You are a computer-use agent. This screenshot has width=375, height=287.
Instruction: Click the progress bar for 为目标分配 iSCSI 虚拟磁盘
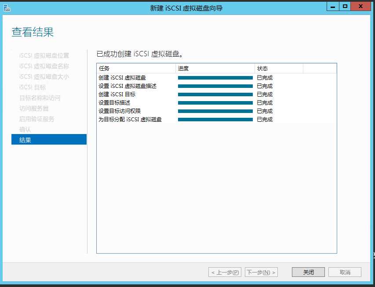click(x=215, y=120)
